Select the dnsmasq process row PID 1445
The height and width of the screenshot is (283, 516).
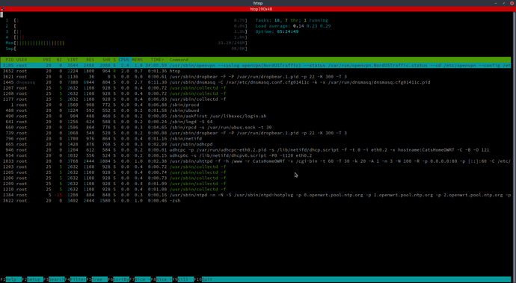(x=255, y=82)
